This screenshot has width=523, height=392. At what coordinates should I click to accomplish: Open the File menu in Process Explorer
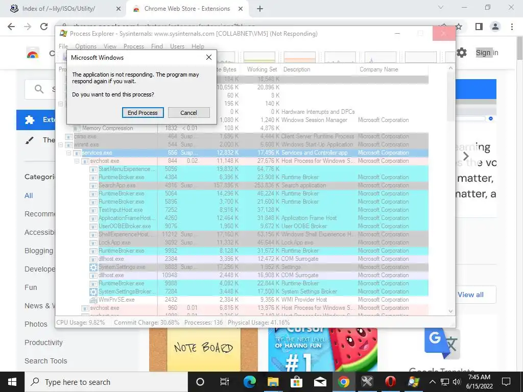click(63, 46)
